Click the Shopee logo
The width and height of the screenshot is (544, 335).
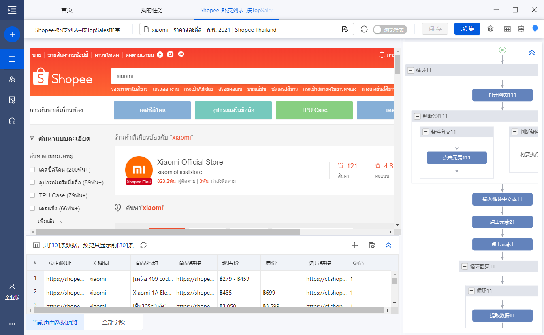point(62,77)
